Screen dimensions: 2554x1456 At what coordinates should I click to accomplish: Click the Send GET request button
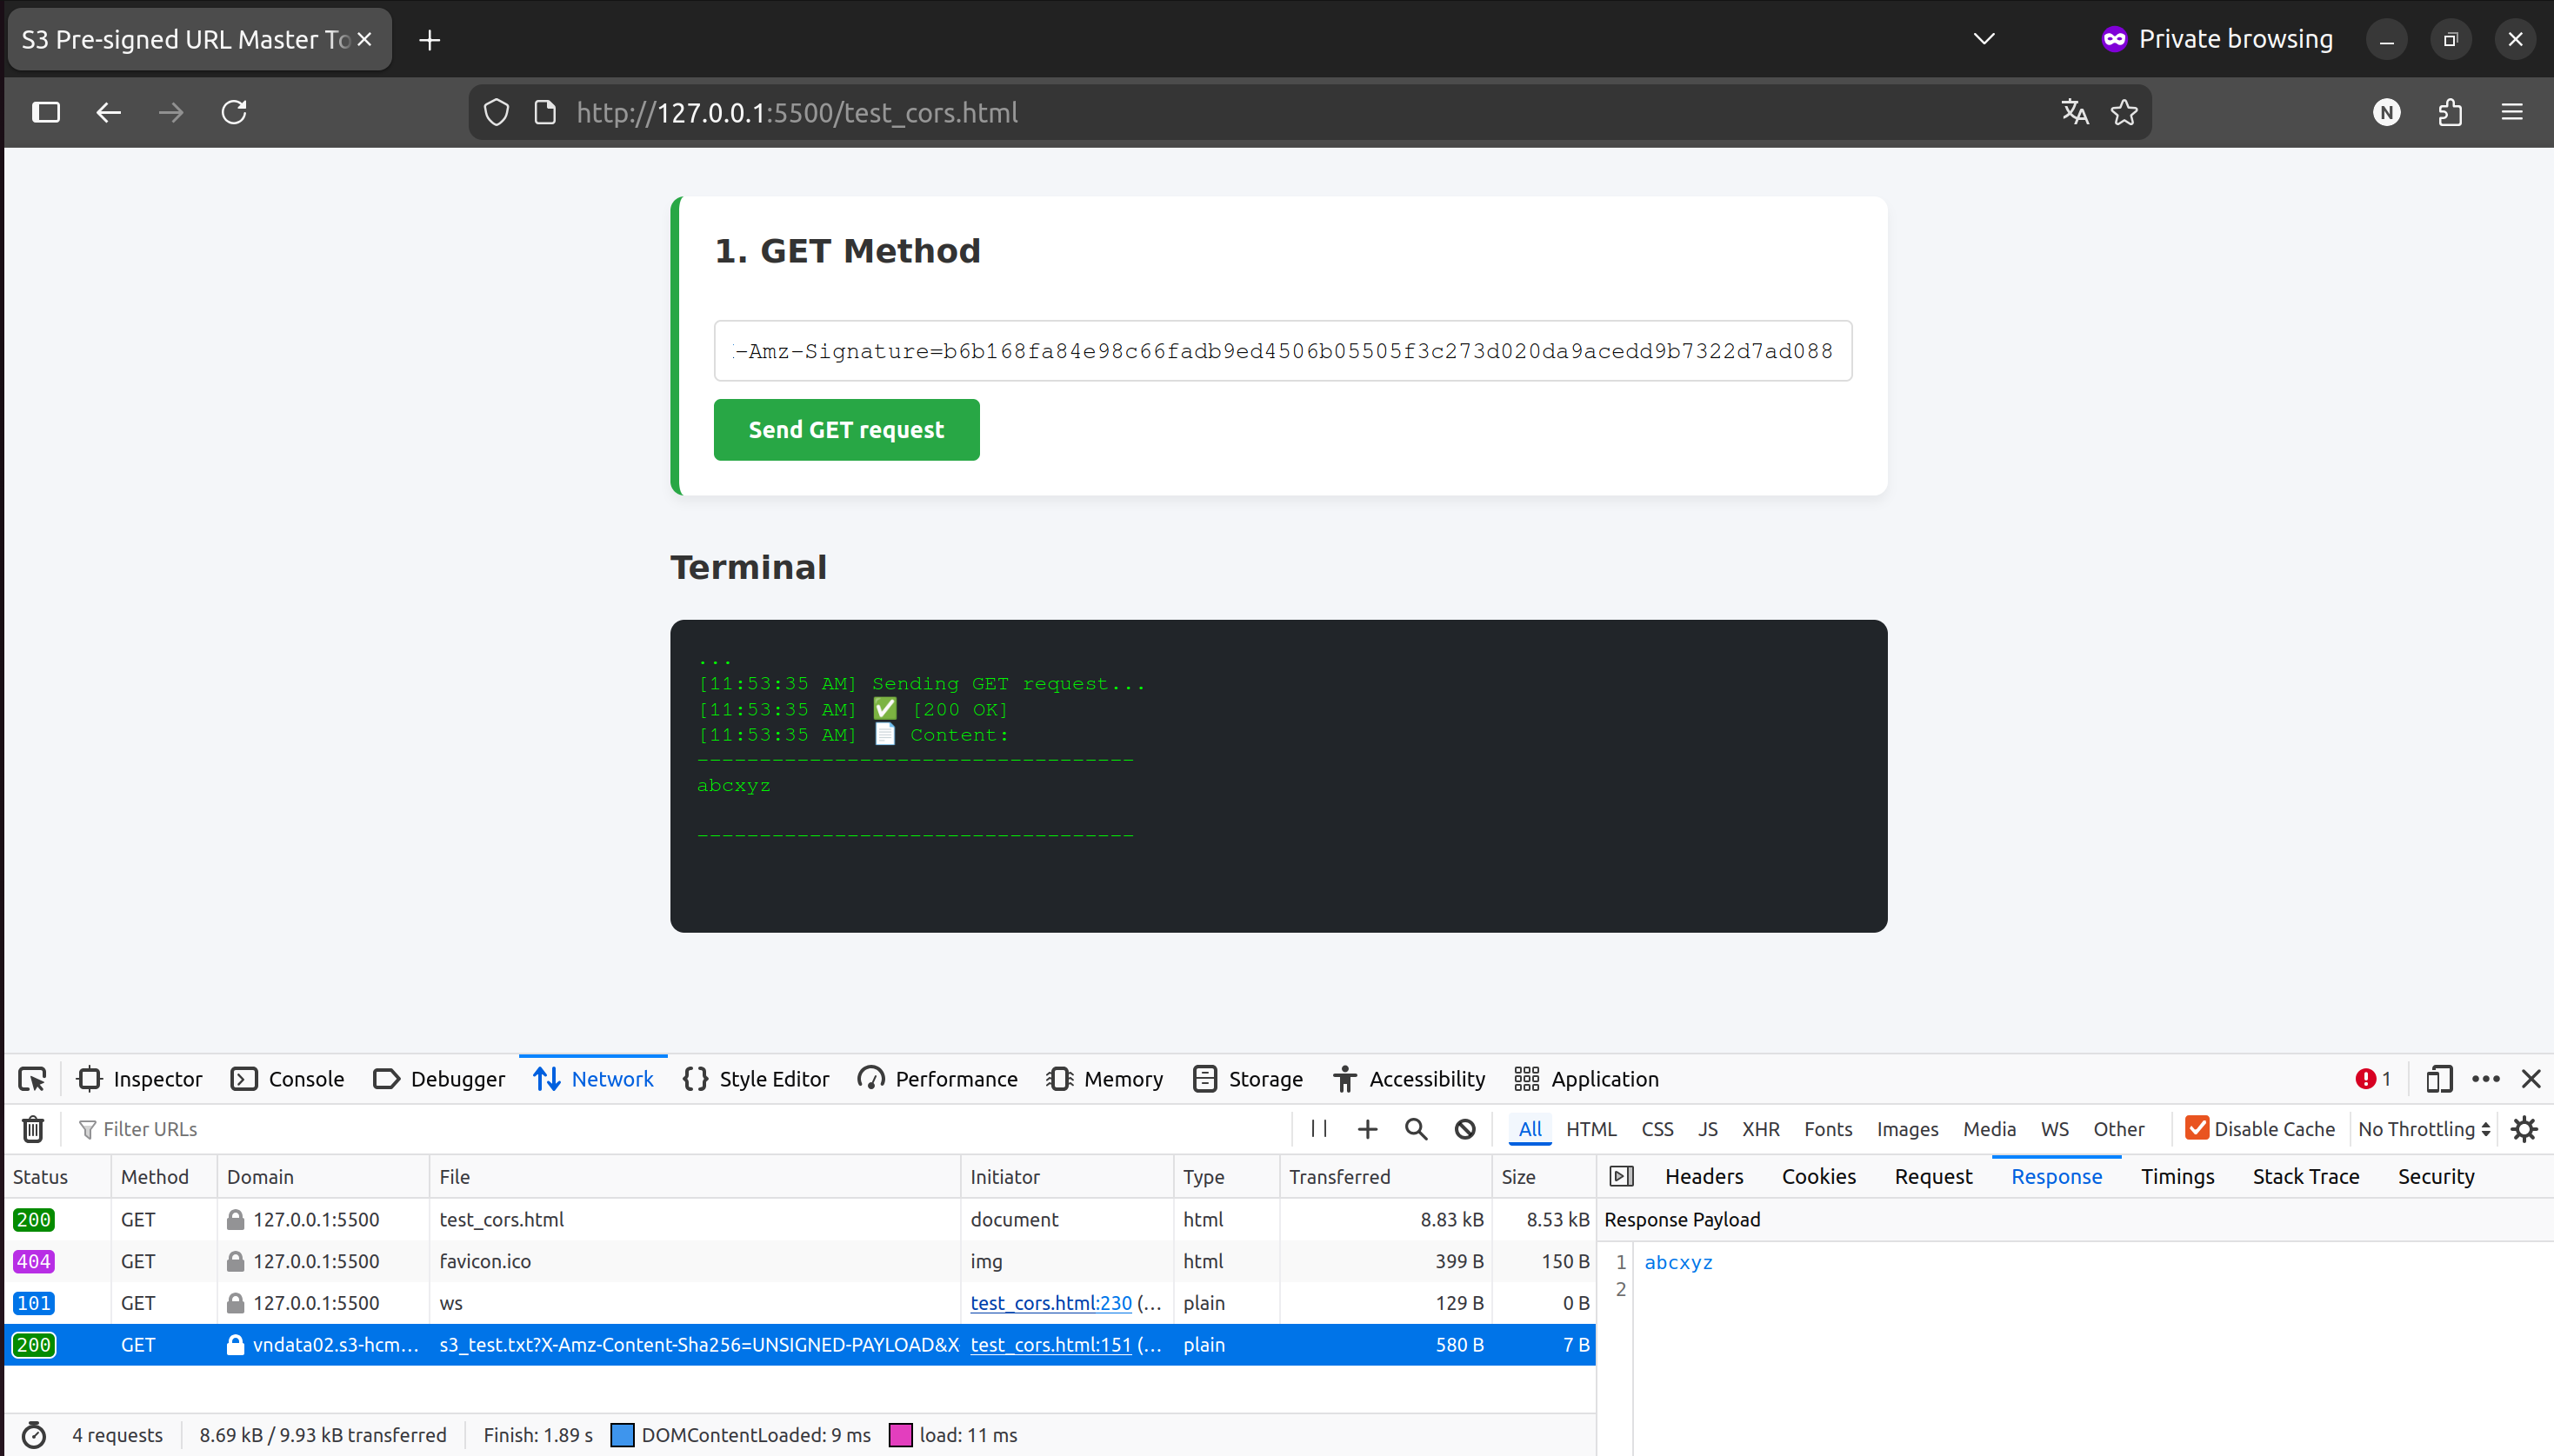tap(845, 430)
